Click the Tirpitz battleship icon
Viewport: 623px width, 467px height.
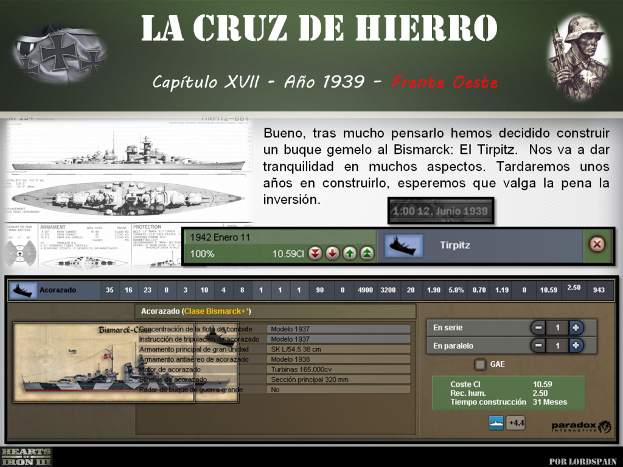tap(404, 246)
